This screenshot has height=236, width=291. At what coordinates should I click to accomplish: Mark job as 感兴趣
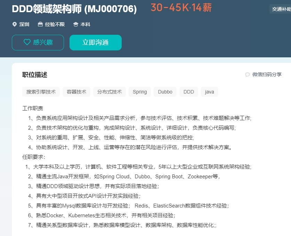click(x=38, y=42)
